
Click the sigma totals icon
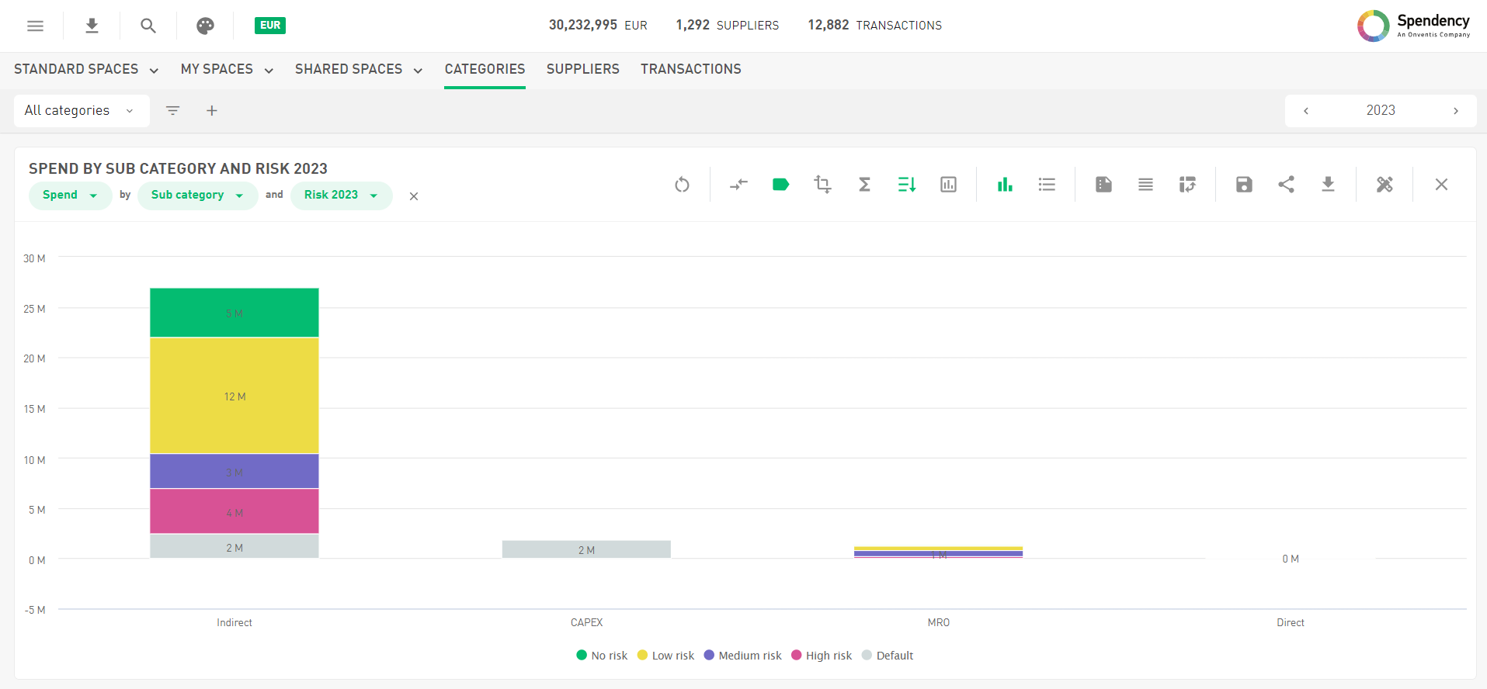click(x=864, y=185)
